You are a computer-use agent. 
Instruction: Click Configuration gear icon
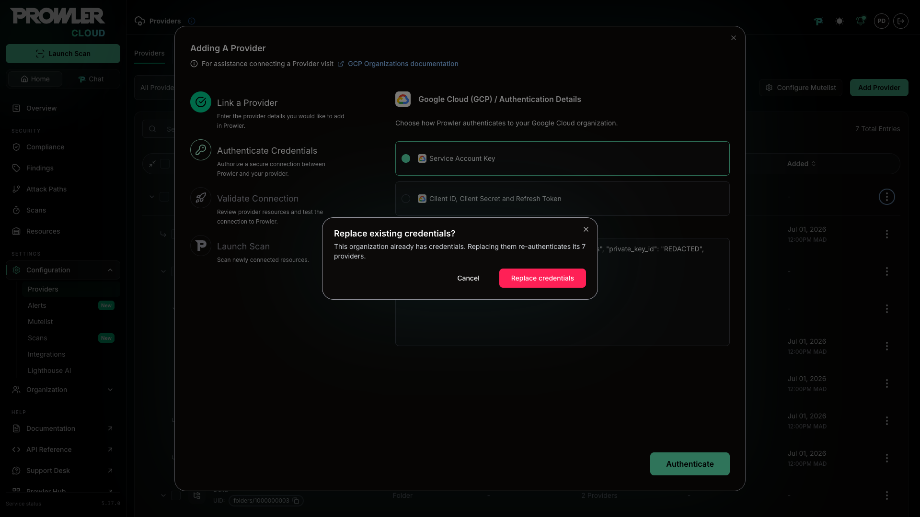pos(16,270)
